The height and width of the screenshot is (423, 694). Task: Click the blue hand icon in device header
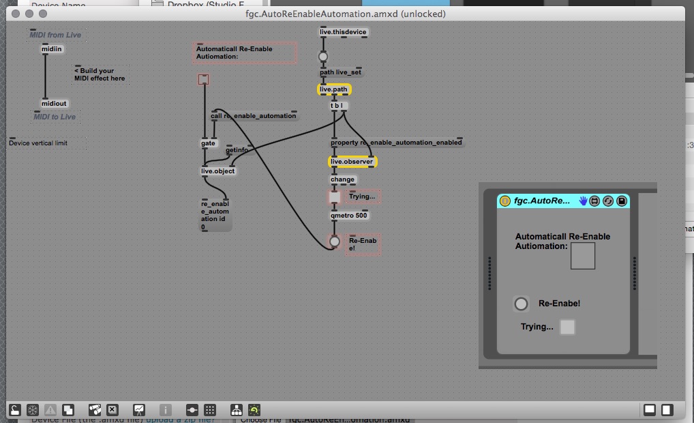pyautogui.click(x=583, y=201)
